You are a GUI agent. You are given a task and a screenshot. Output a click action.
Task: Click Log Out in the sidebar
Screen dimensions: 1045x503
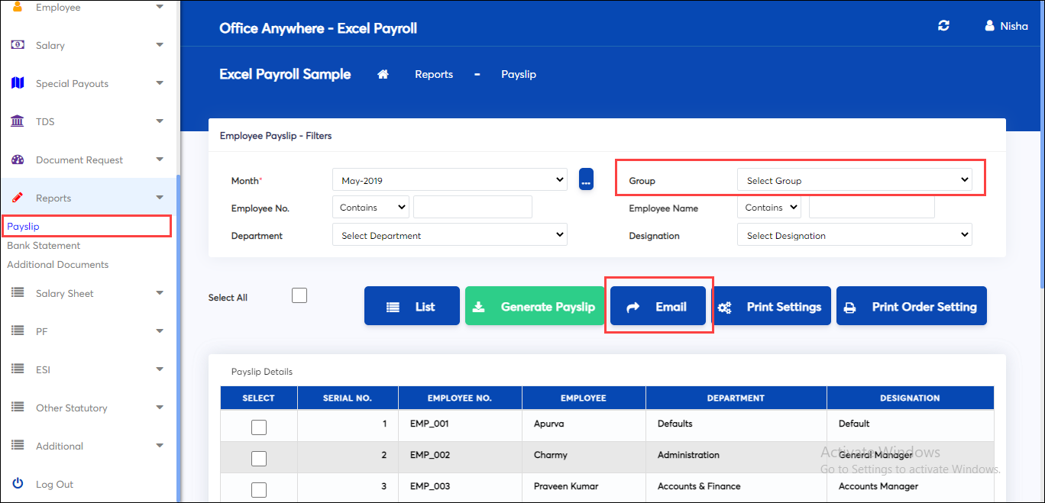coord(55,484)
